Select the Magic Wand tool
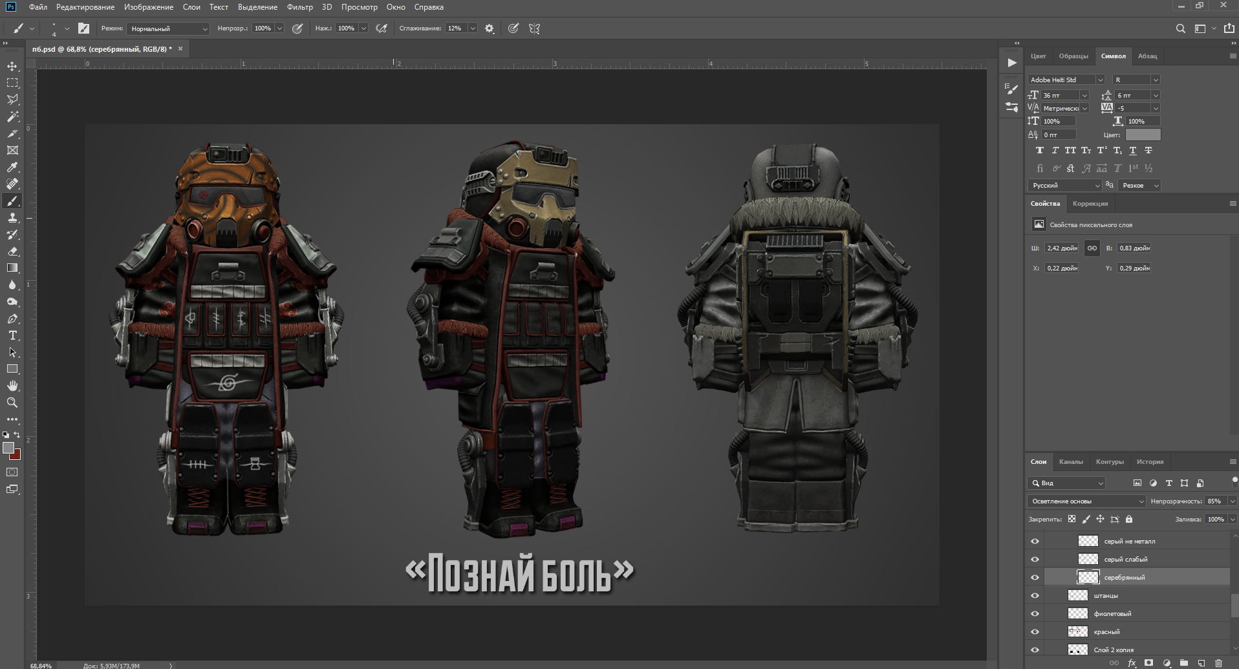Viewport: 1239px width, 669px height. pyautogui.click(x=12, y=116)
